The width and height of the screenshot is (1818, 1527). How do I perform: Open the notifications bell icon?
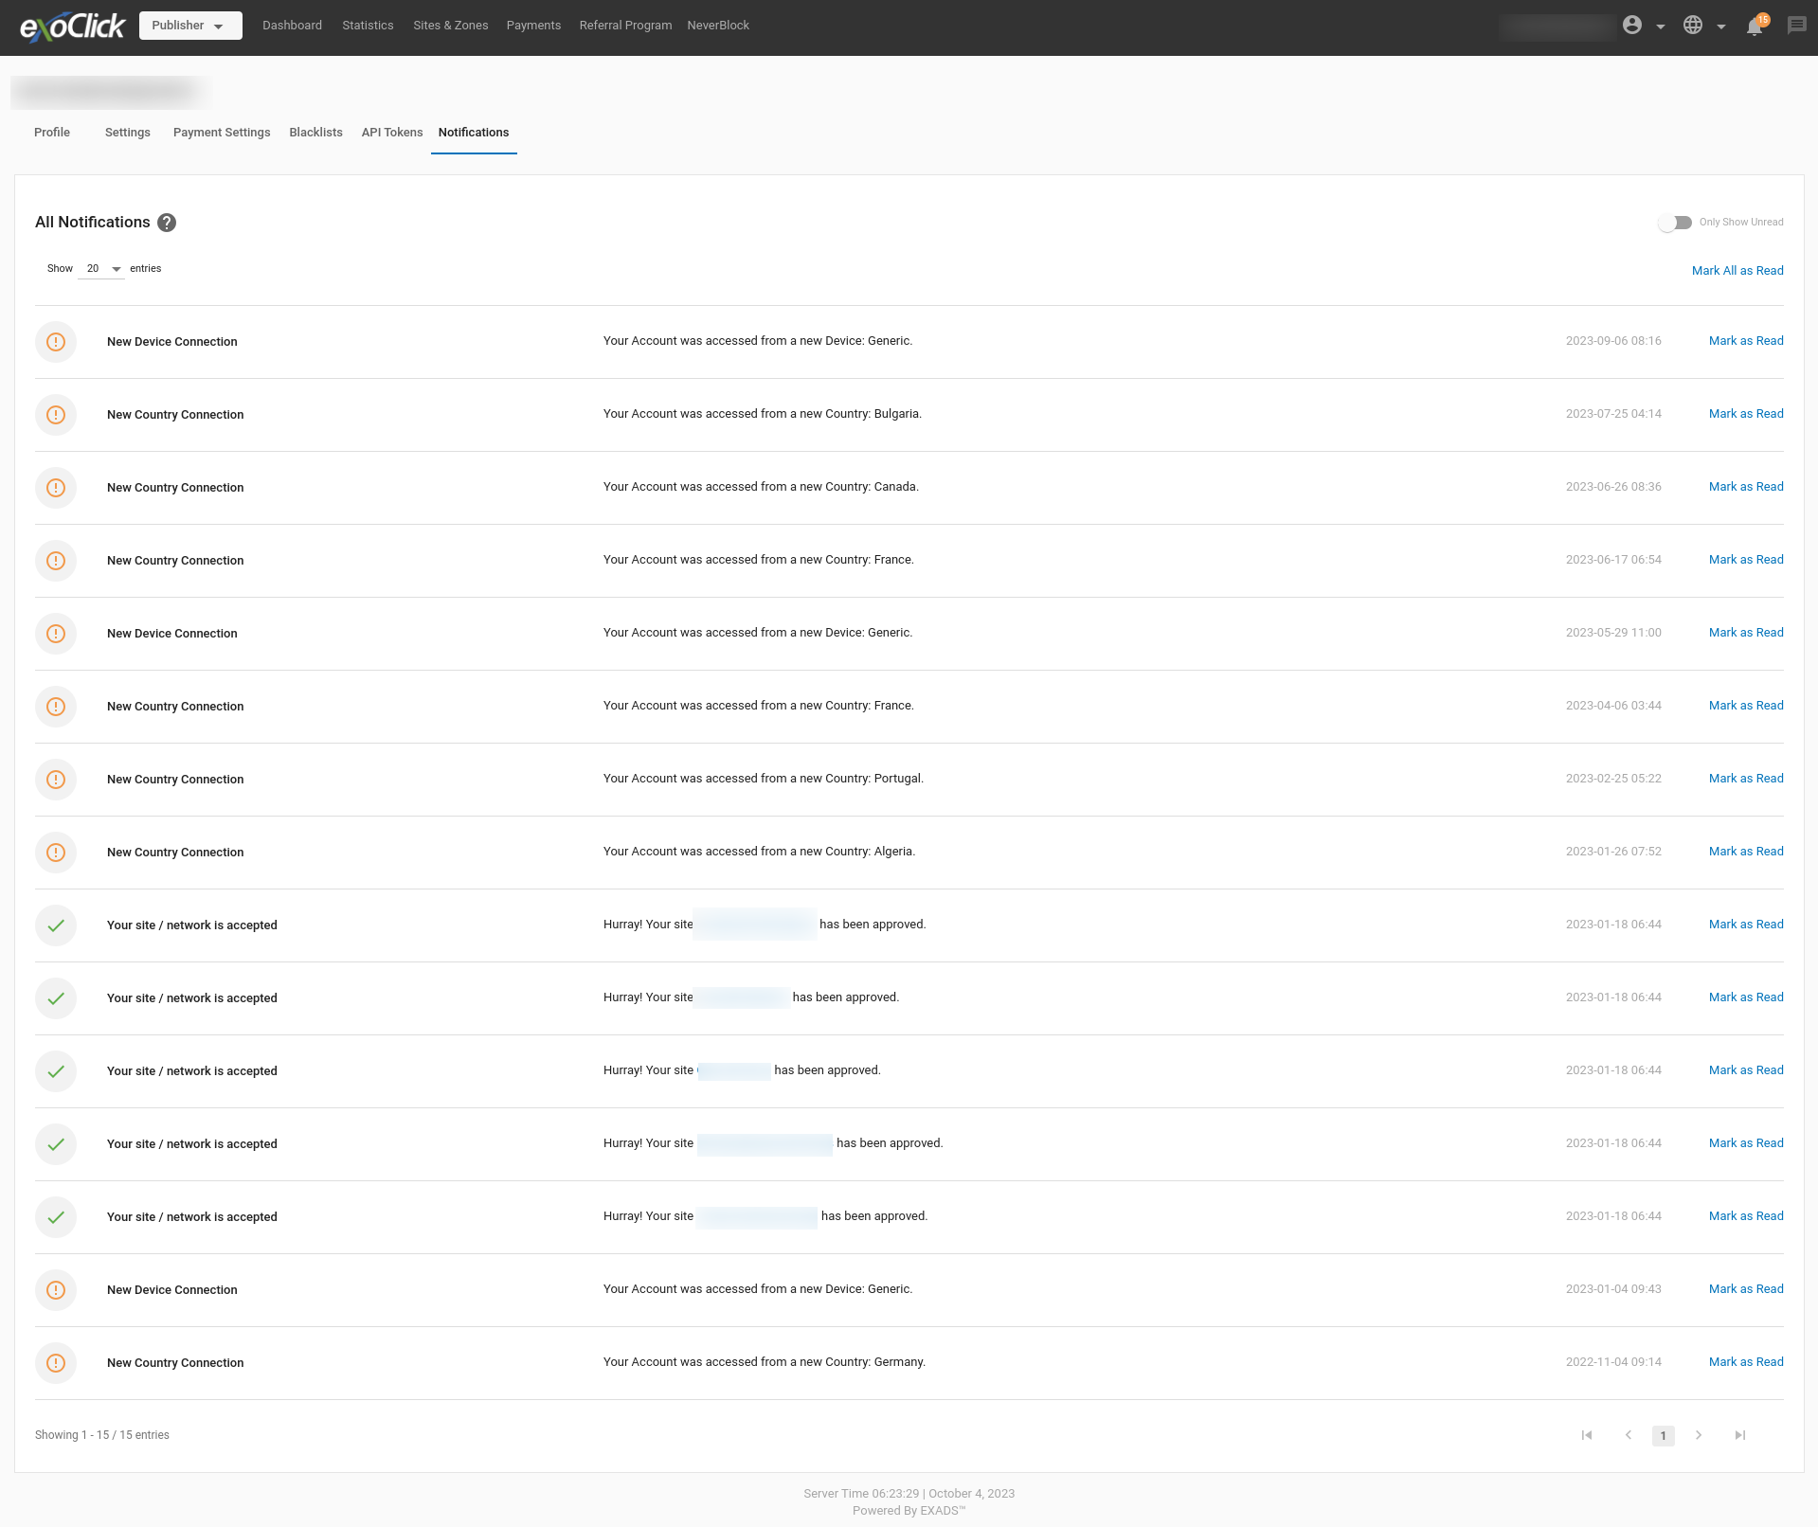1755,26
